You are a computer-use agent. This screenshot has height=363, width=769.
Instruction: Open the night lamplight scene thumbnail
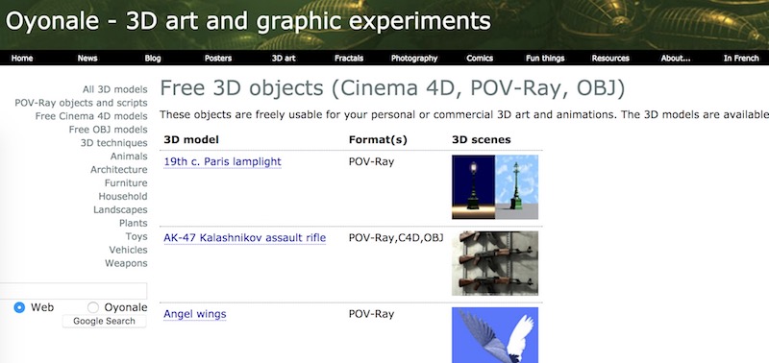473,186
